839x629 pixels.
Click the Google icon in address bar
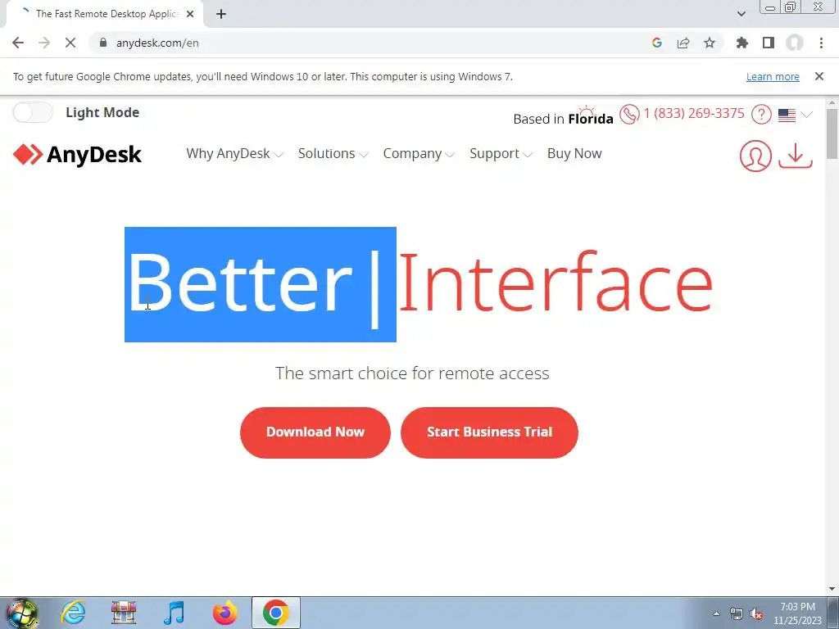click(657, 43)
